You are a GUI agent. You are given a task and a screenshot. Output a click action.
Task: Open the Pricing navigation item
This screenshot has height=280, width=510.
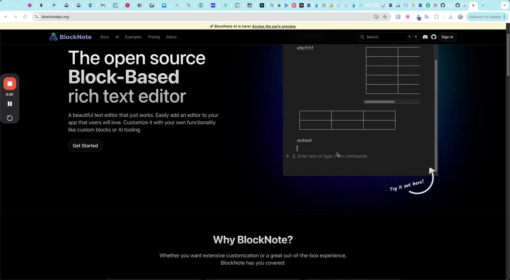(154, 37)
